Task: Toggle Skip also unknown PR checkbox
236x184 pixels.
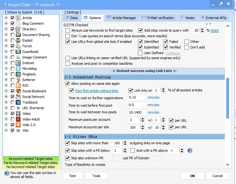Action: pos(67,158)
